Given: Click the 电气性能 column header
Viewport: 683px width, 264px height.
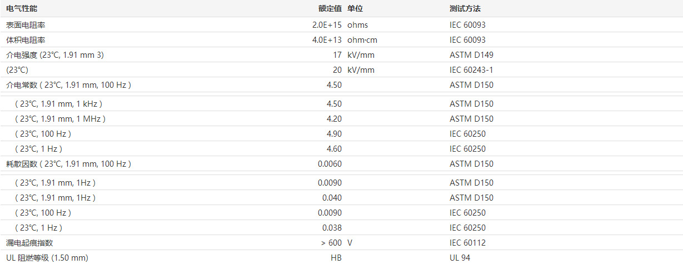Looking at the screenshot, I should point(22,9).
